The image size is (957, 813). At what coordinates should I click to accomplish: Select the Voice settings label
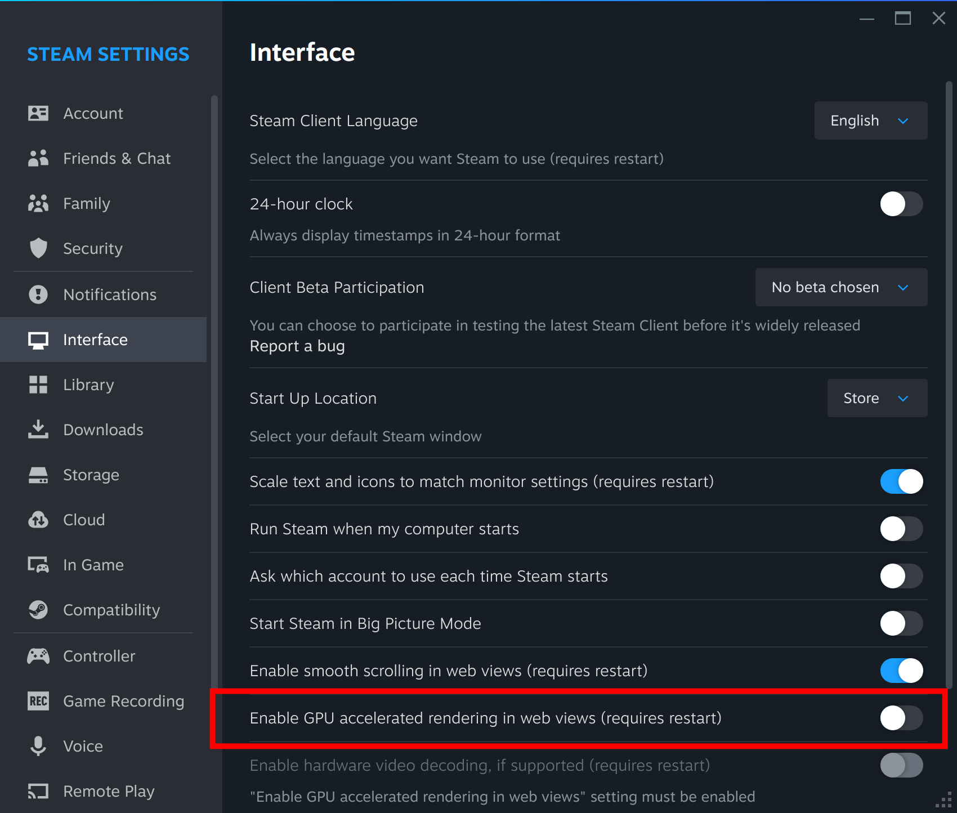click(x=83, y=746)
